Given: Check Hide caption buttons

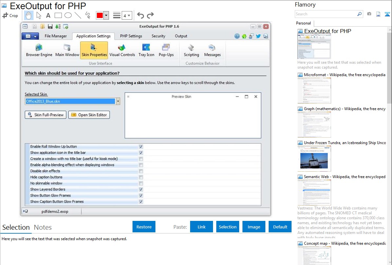Looking at the screenshot, I should click(x=141, y=177).
